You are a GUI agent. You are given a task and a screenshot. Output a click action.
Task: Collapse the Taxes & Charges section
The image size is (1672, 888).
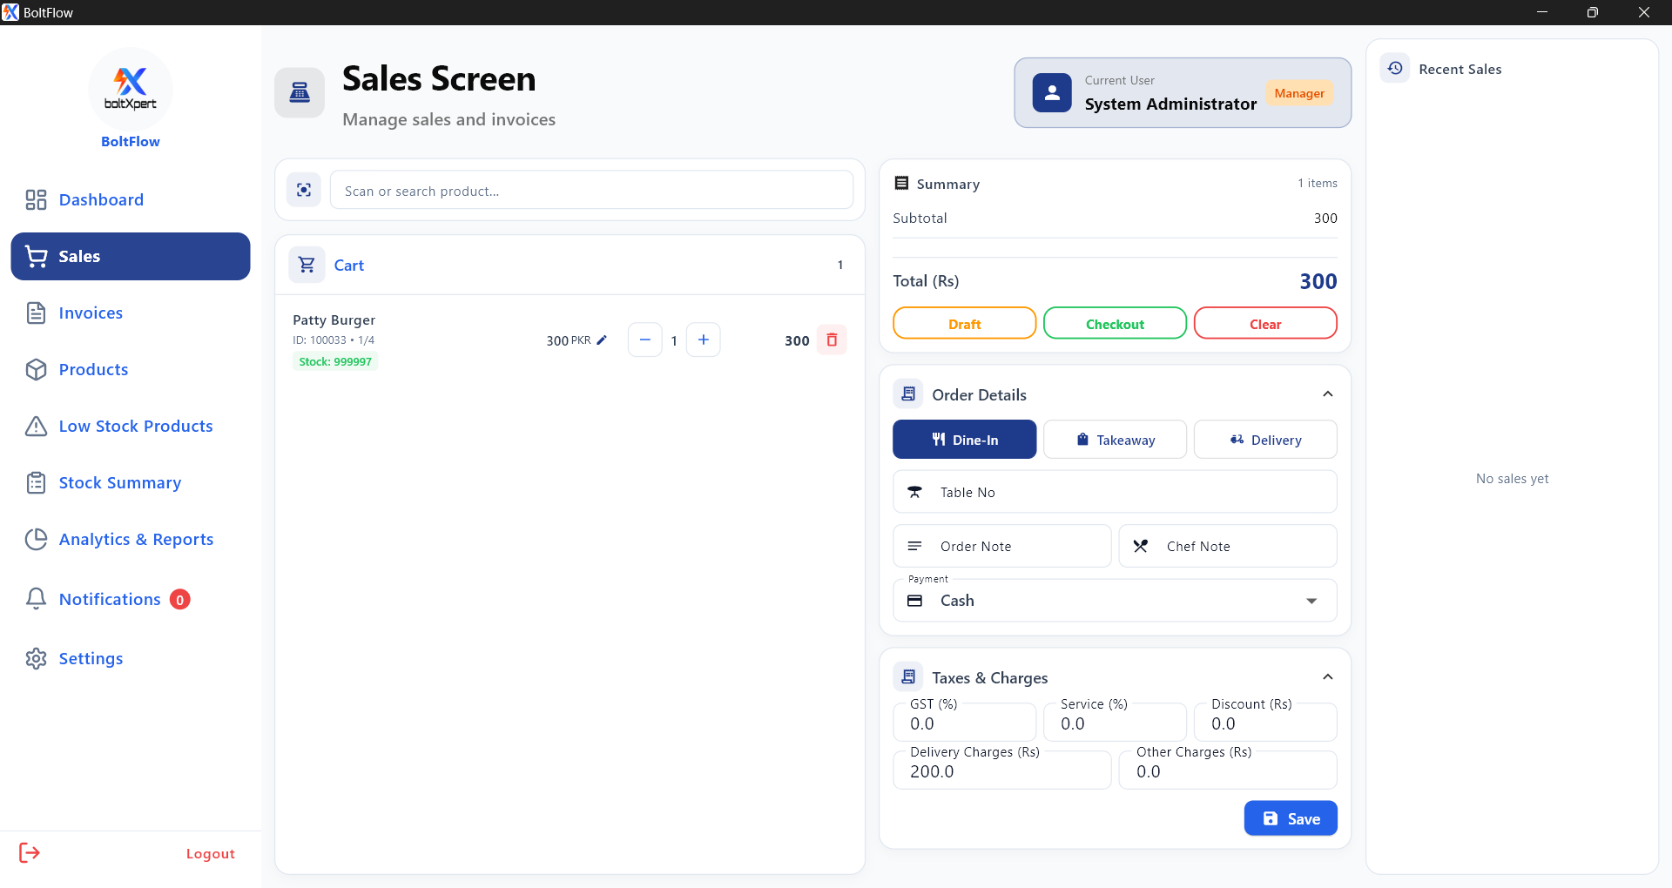click(1327, 677)
